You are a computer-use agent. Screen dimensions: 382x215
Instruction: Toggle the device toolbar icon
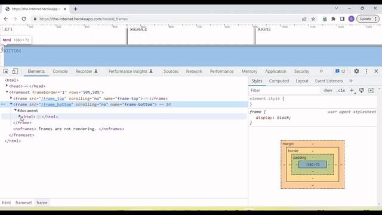click(15, 71)
